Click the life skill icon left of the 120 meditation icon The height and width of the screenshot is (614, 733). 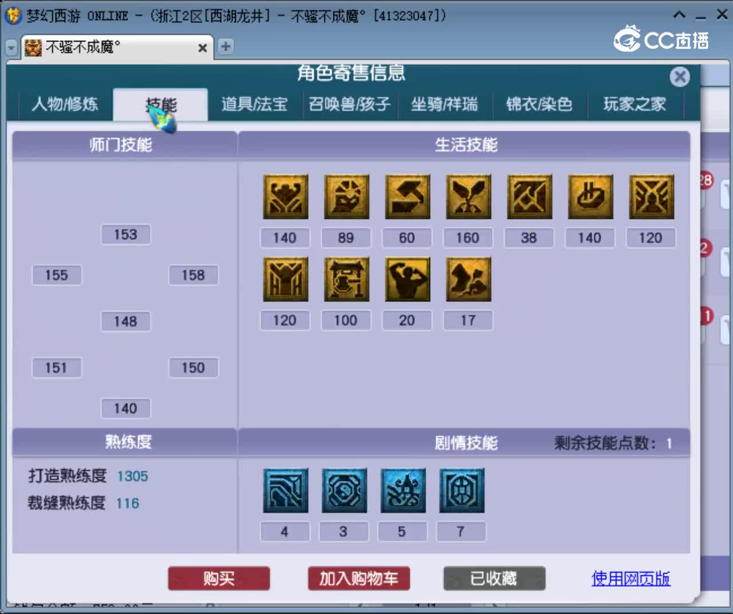590,196
